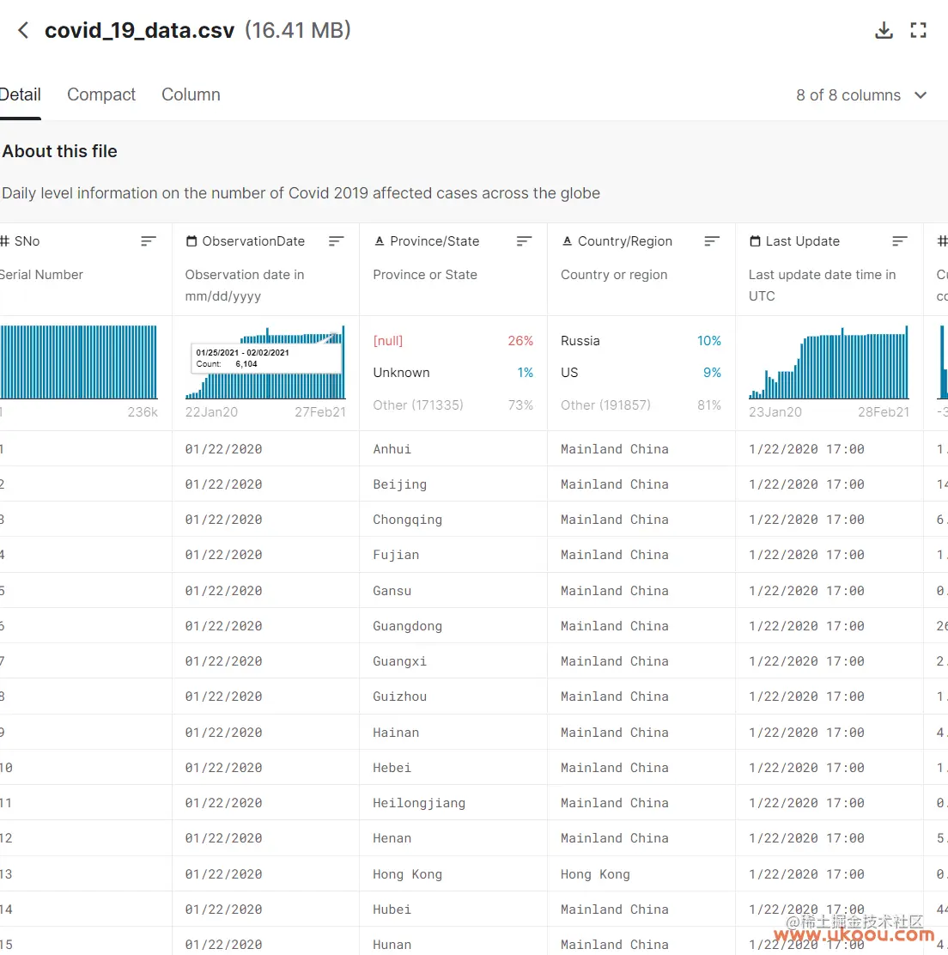The height and width of the screenshot is (955, 948).
Task: Click the SNo column header label
Action: pyautogui.click(x=27, y=241)
